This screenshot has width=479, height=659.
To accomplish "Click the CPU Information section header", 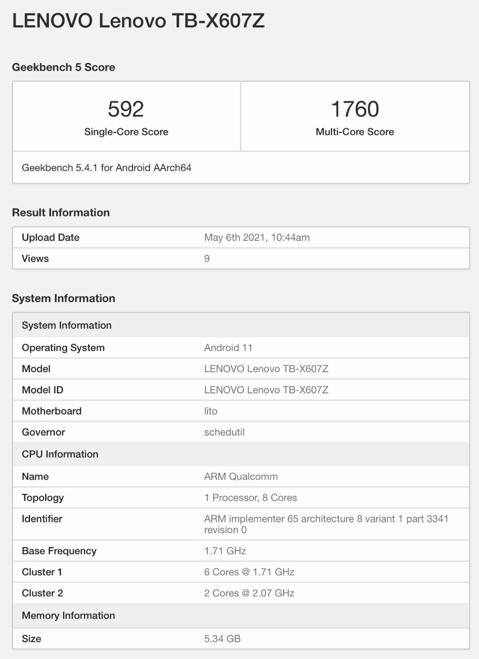I will click(x=60, y=454).
